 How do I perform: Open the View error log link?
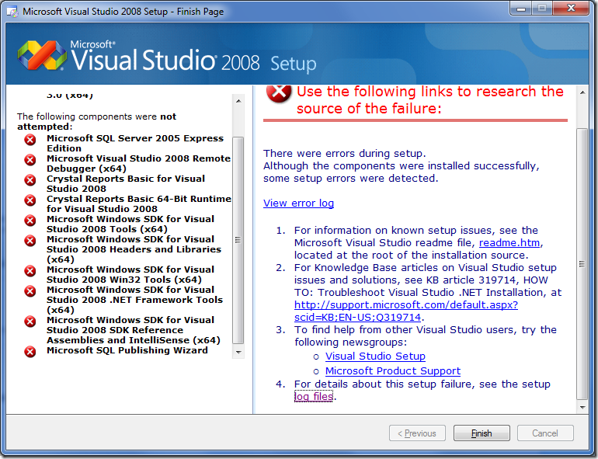tap(299, 203)
